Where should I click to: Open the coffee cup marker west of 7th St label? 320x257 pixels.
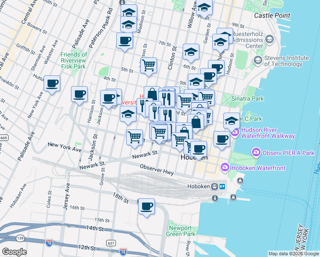pyautogui.click(x=124, y=42)
